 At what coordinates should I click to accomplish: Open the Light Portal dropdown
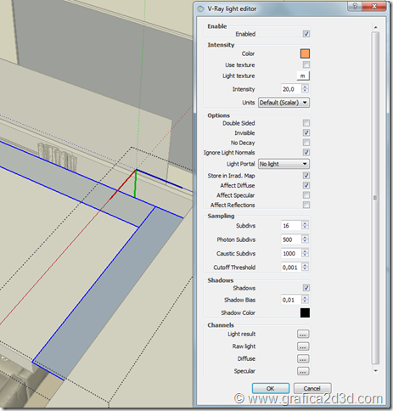[x=284, y=164]
